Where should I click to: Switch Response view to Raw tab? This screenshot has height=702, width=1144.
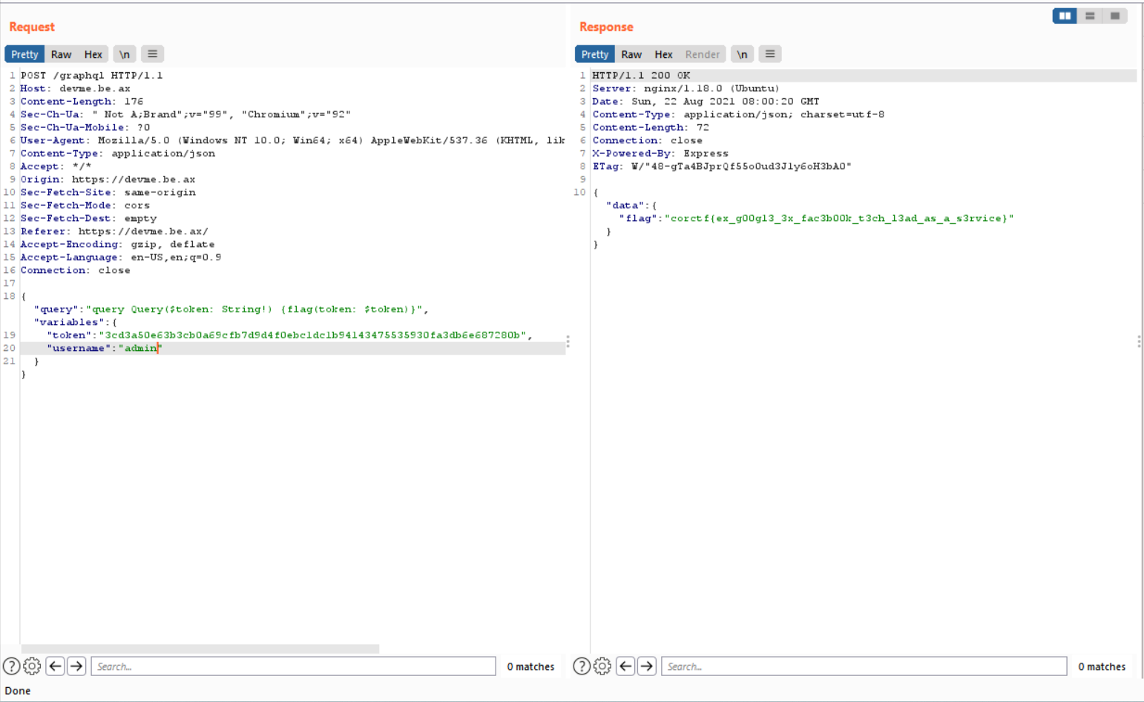coord(631,54)
